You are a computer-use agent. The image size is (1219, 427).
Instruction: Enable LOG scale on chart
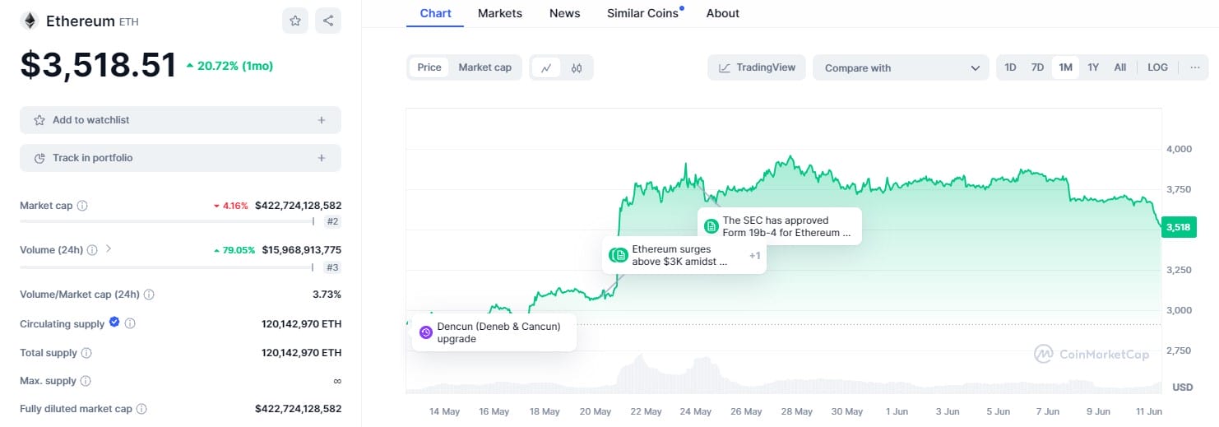(x=1157, y=67)
